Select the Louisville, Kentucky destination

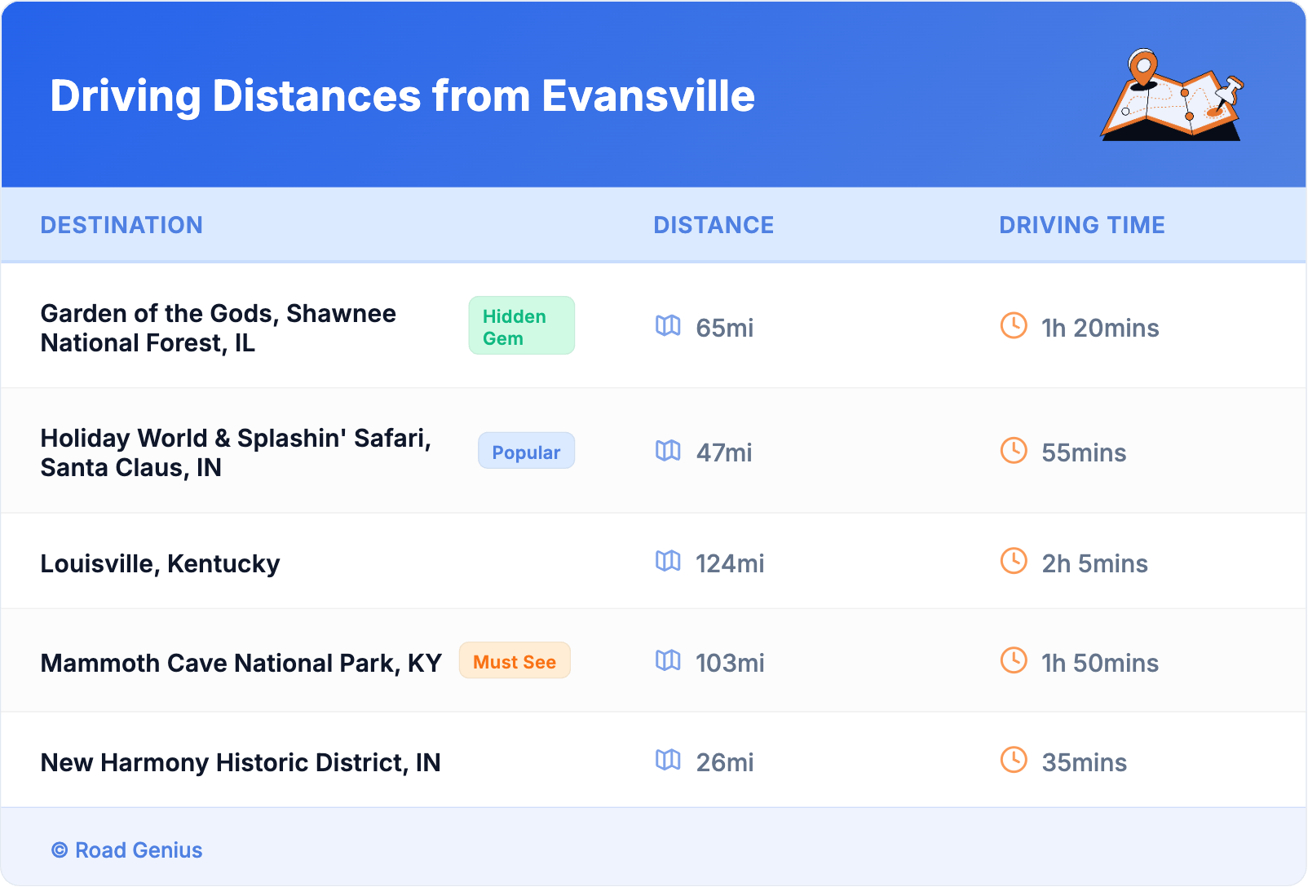(160, 563)
